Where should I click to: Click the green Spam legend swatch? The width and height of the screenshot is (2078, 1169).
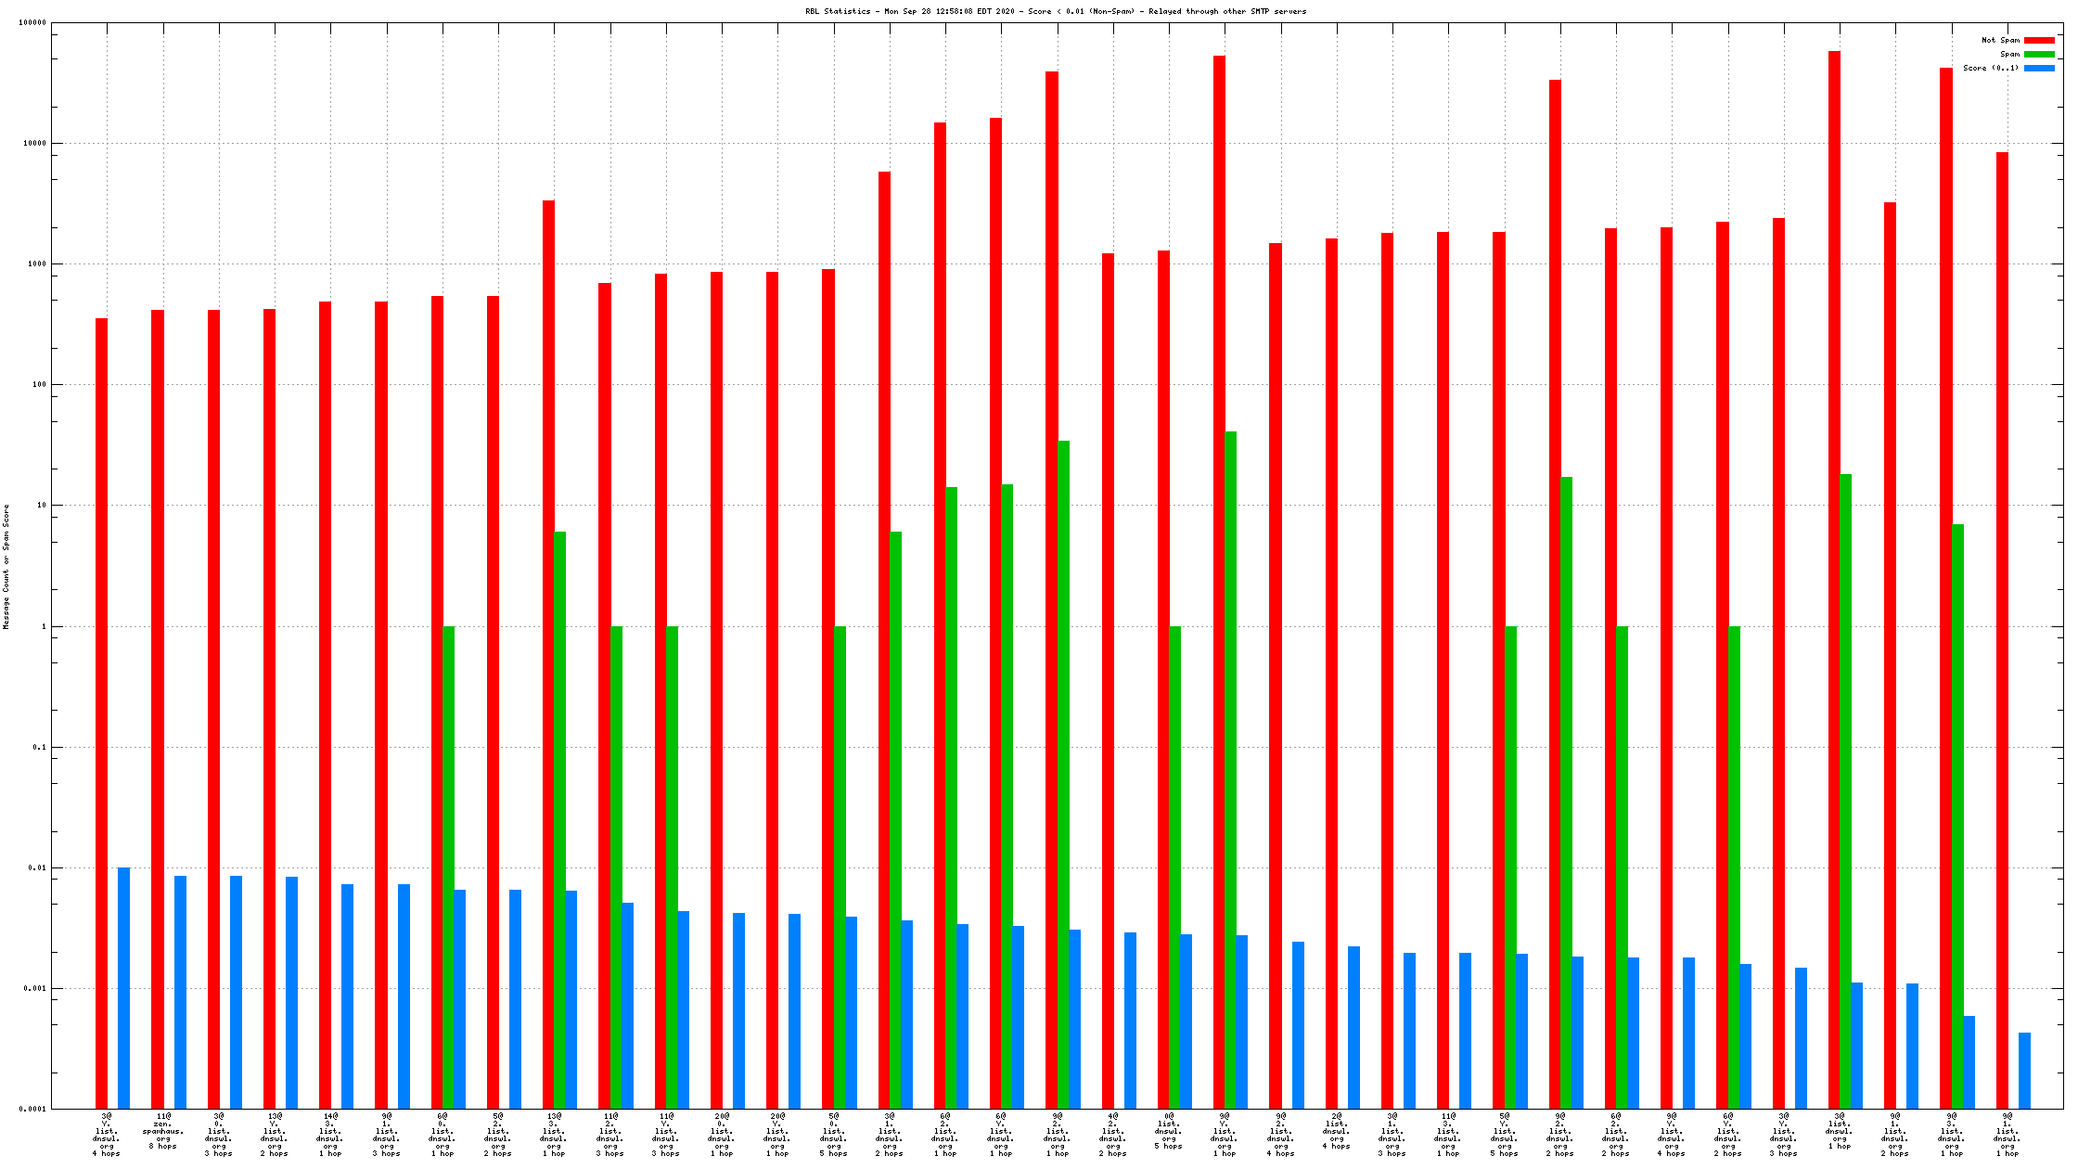(2039, 54)
